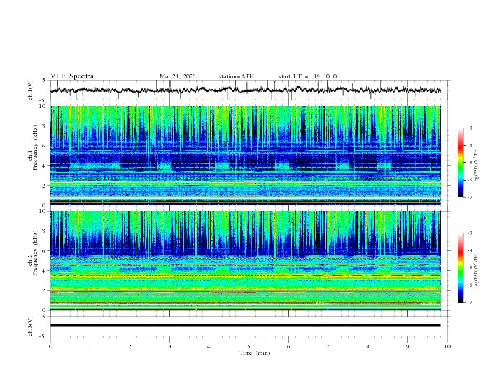Click the ch.2 colorbar "-4" tick label
The height and width of the screenshot is (389, 504).
coord(469,250)
